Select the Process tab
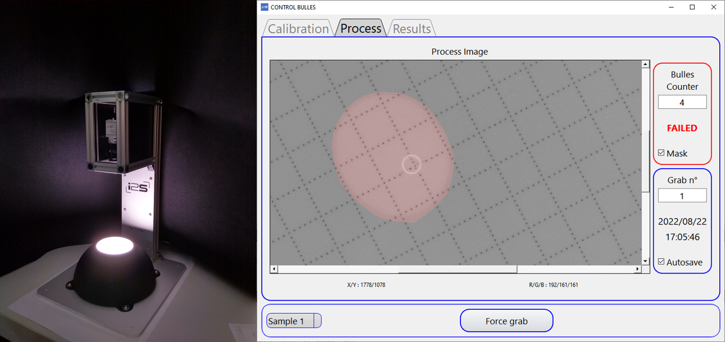Screen dimensions: 725x342 click(361, 28)
